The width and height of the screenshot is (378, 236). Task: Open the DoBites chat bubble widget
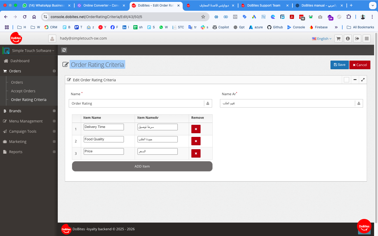pyautogui.click(x=364, y=226)
